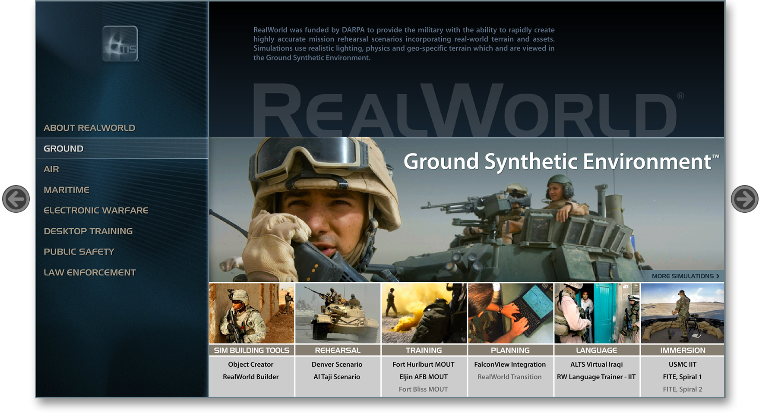Open RealWorld Transition link

pyautogui.click(x=510, y=377)
